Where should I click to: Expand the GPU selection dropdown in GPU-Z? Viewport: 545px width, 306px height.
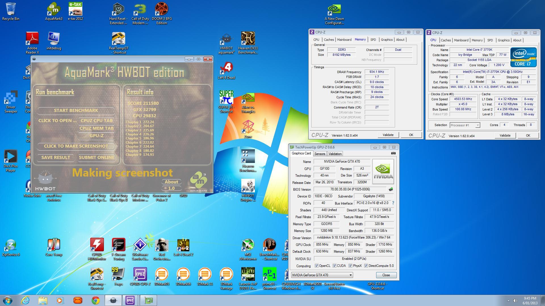351,275
